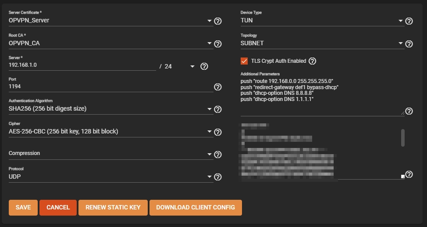
Task: Focus the Server address field 192.168.1.0
Action: click(82, 65)
